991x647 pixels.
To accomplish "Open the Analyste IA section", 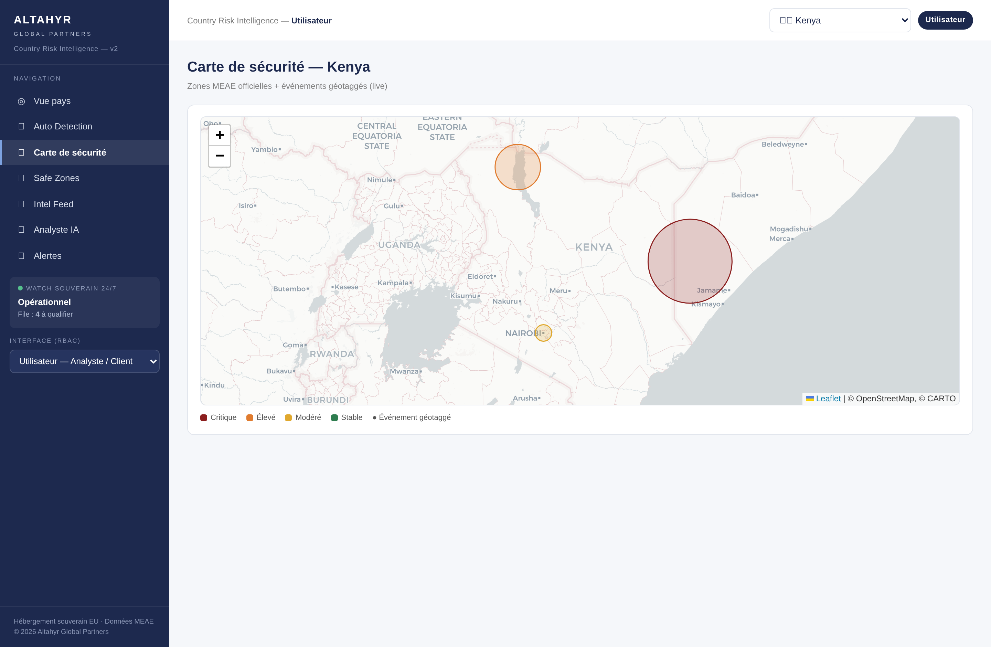I will pyautogui.click(x=85, y=230).
